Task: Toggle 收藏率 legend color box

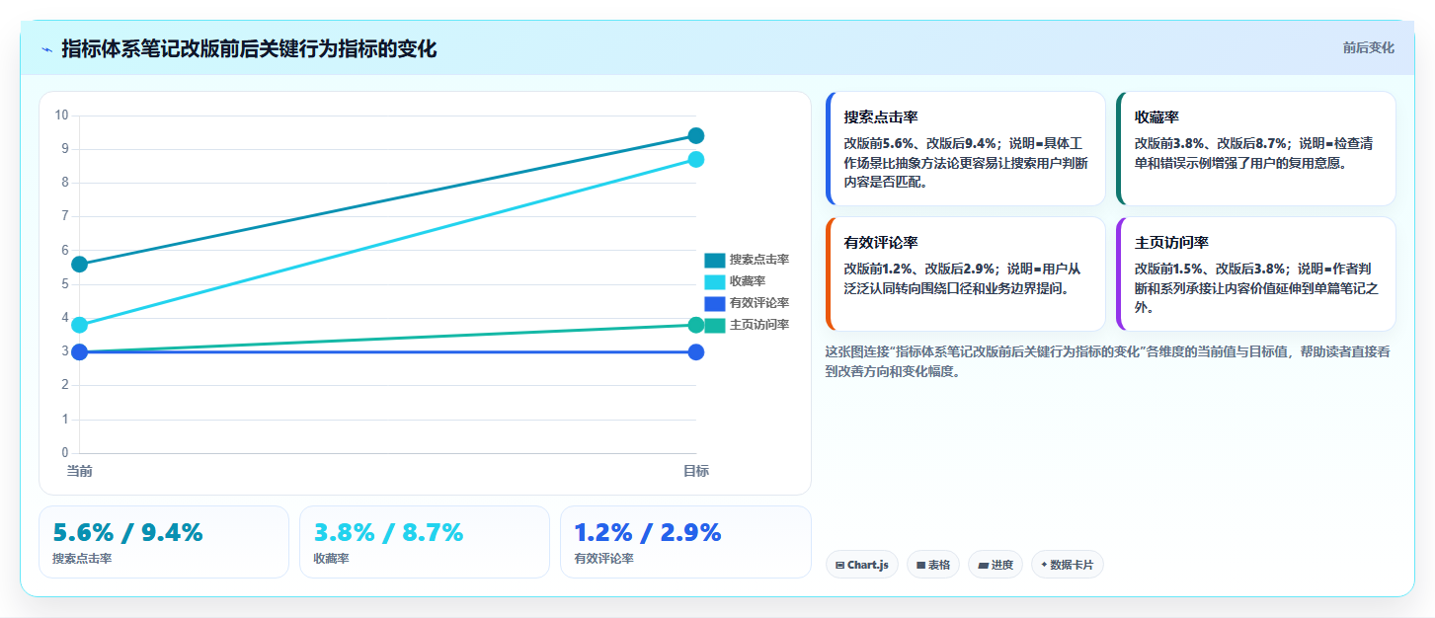Action: tap(715, 281)
